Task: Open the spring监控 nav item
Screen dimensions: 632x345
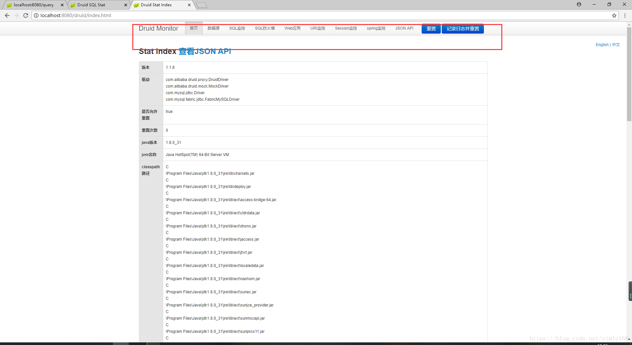Action: pyautogui.click(x=376, y=28)
